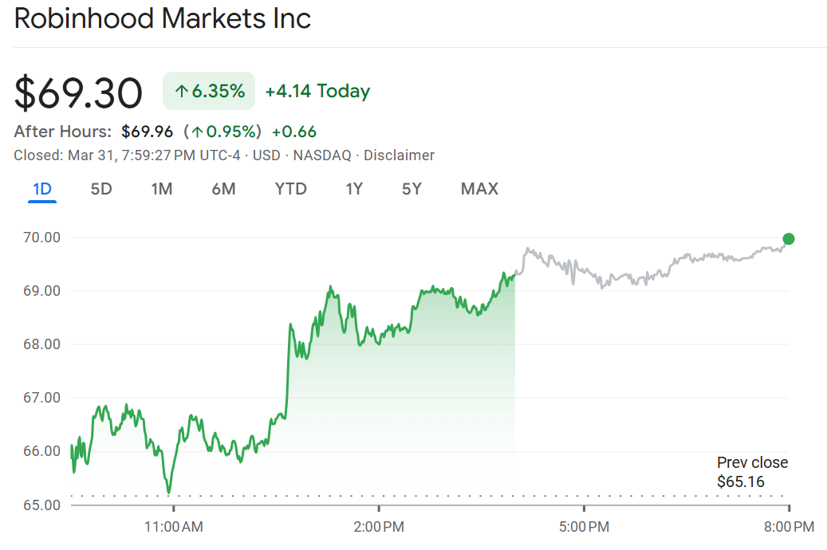827x550 pixels.
Task: Click the up arrow in 6.35% badge
Action: (x=181, y=92)
